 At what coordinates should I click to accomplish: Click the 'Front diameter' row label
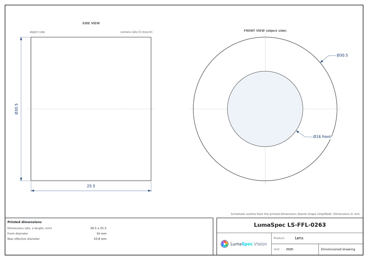(x=18, y=233)
